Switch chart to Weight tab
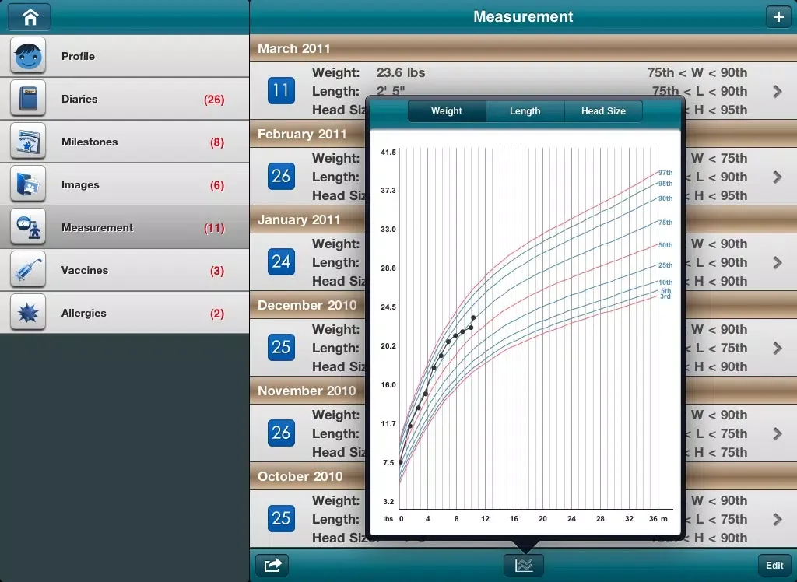797x582 pixels. [447, 110]
